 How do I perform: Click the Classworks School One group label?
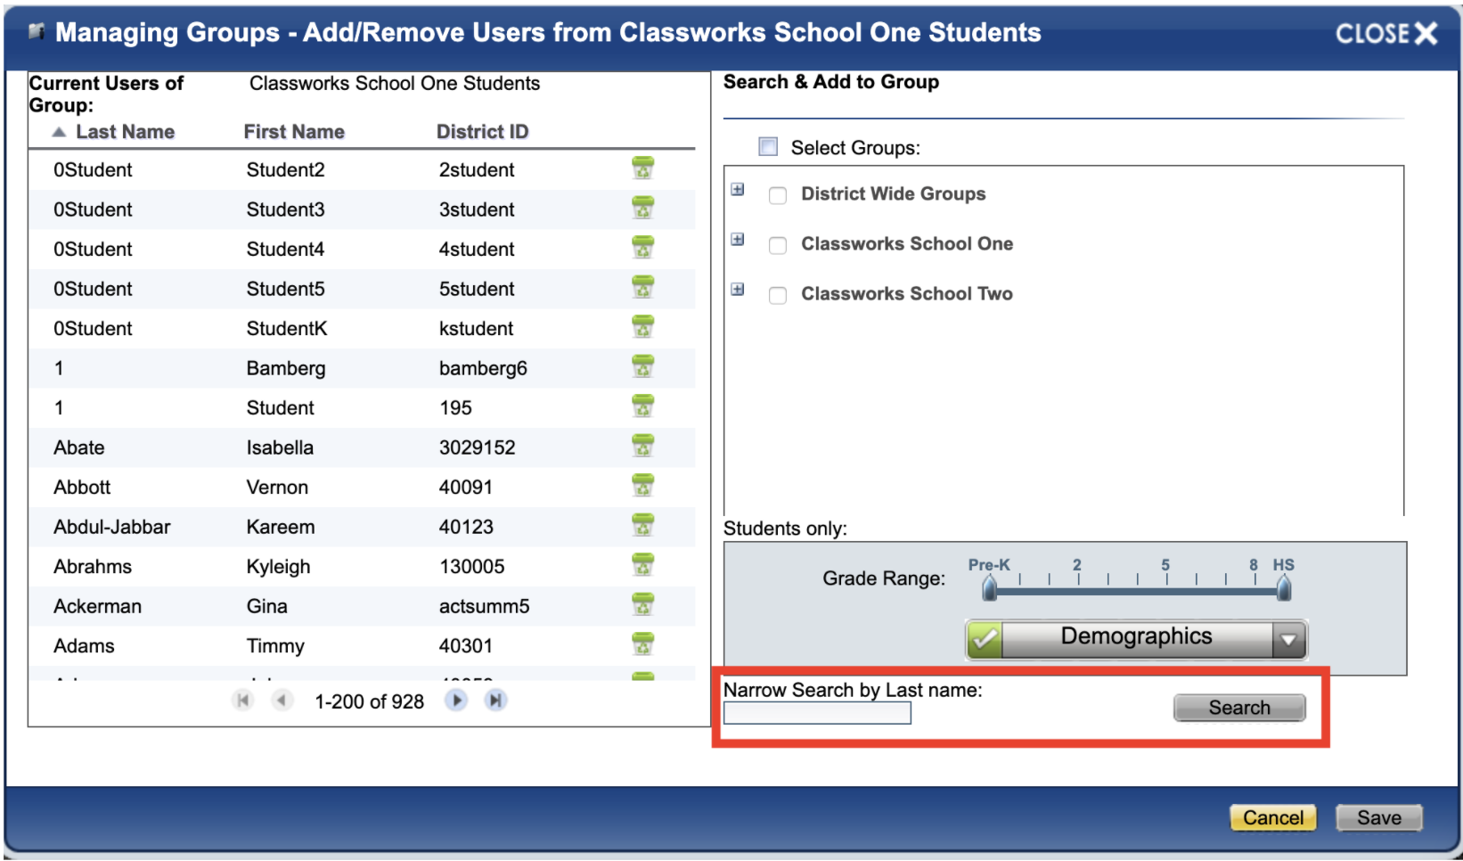point(907,244)
